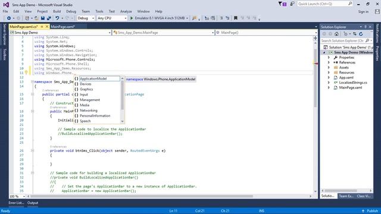381x214 pixels.
Task: Open the emulator target dropdown arrow
Action: pos(187,18)
